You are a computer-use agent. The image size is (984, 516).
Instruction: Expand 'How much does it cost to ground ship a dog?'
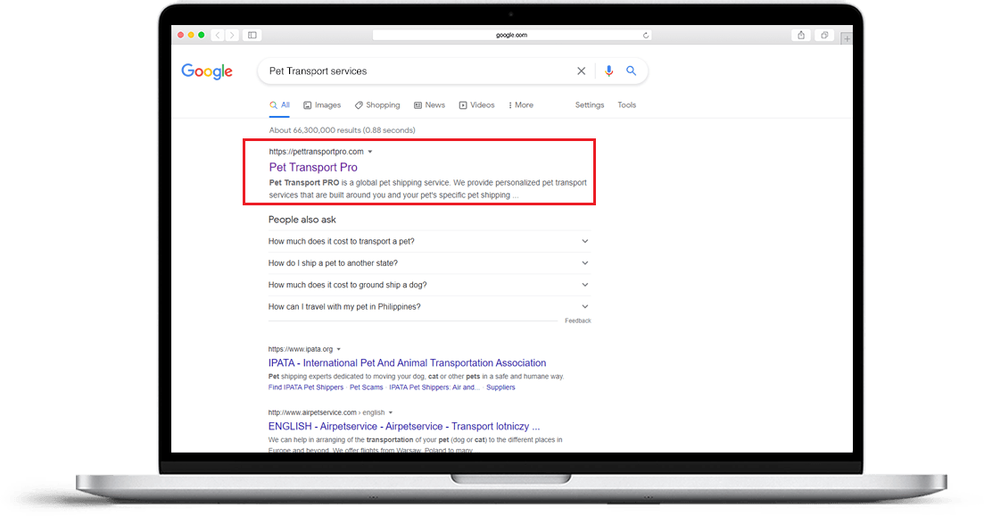428,285
